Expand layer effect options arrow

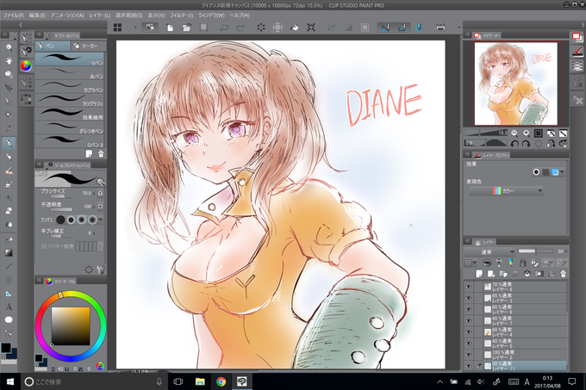point(563,172)
